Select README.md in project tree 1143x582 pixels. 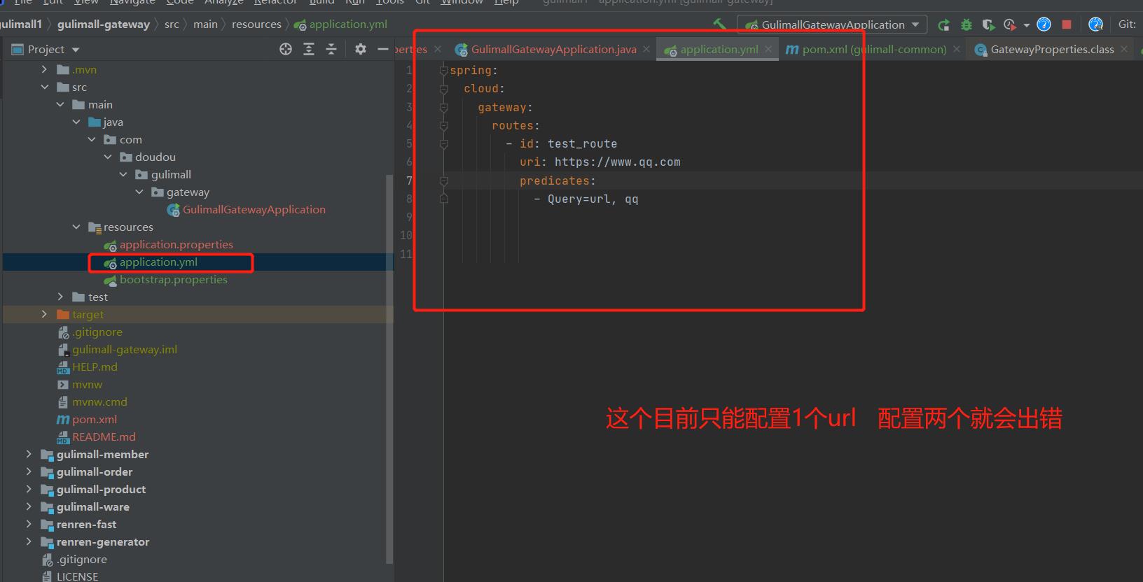(x=96, y=436)
